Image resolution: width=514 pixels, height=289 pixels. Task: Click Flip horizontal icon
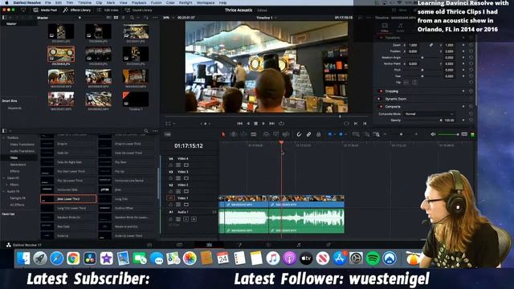pyautogui.click(x=406, y=82)
